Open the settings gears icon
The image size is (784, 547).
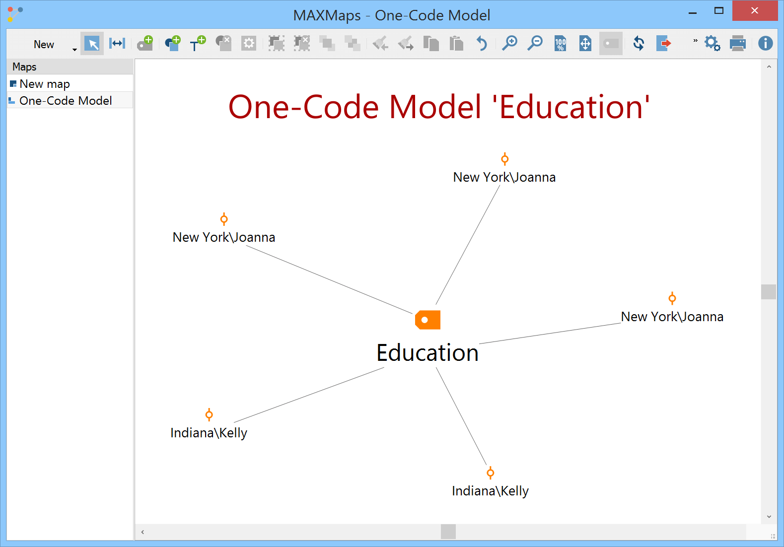tap(713, 44)
